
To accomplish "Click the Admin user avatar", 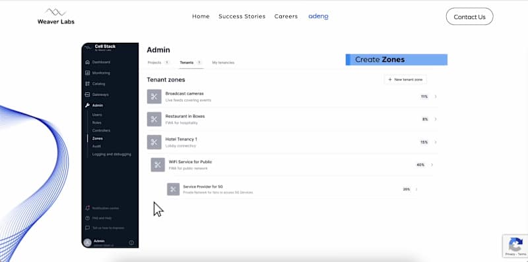I will (x=88, y=242).
